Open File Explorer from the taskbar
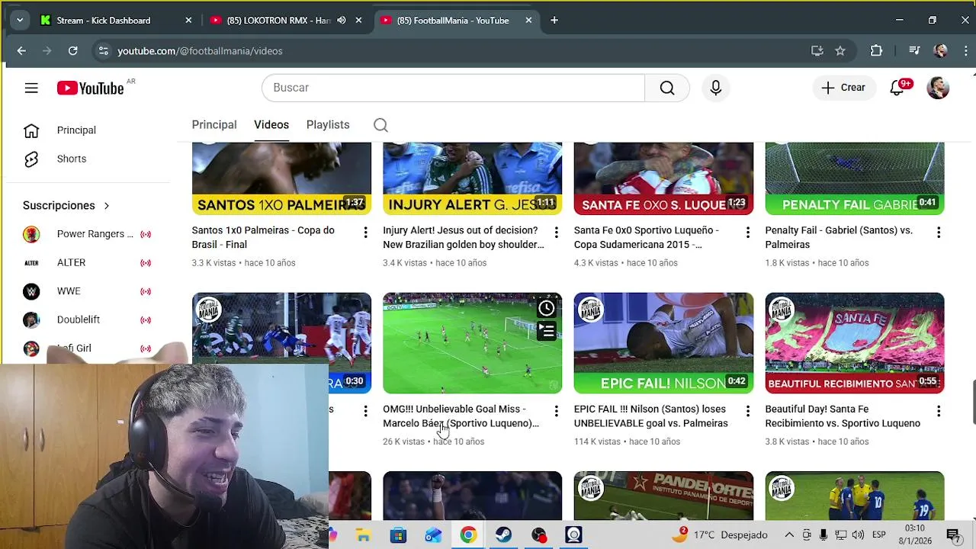This screenshot has width=976, height=549. (363, 535)
